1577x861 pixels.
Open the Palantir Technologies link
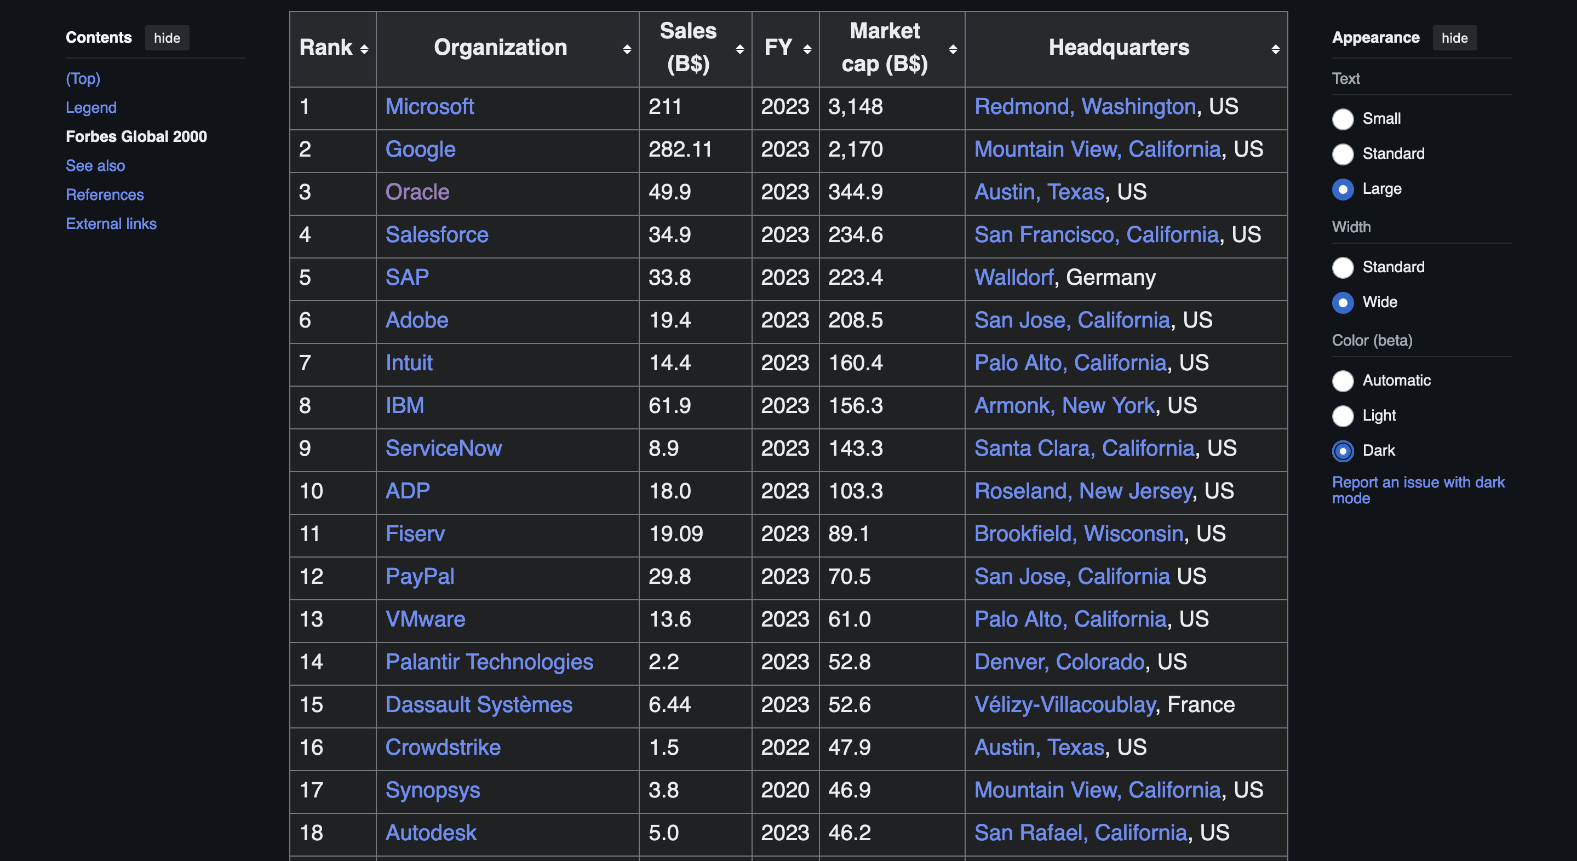[489, 662]
